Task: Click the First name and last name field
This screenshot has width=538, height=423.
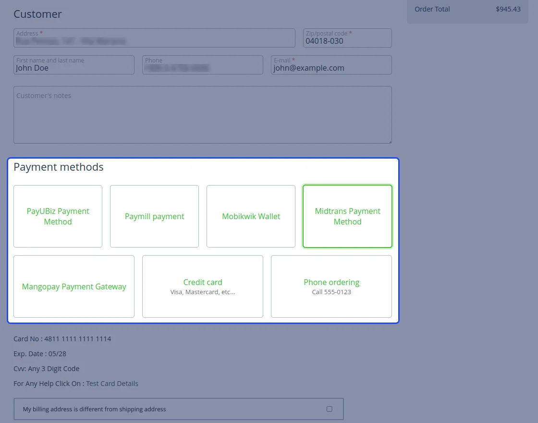Action: [x=74, y=68]
